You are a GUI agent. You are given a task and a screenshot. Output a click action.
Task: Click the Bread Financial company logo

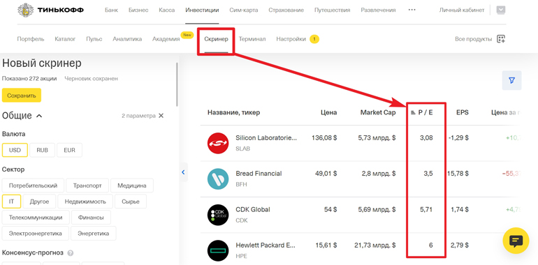point(218,179)
